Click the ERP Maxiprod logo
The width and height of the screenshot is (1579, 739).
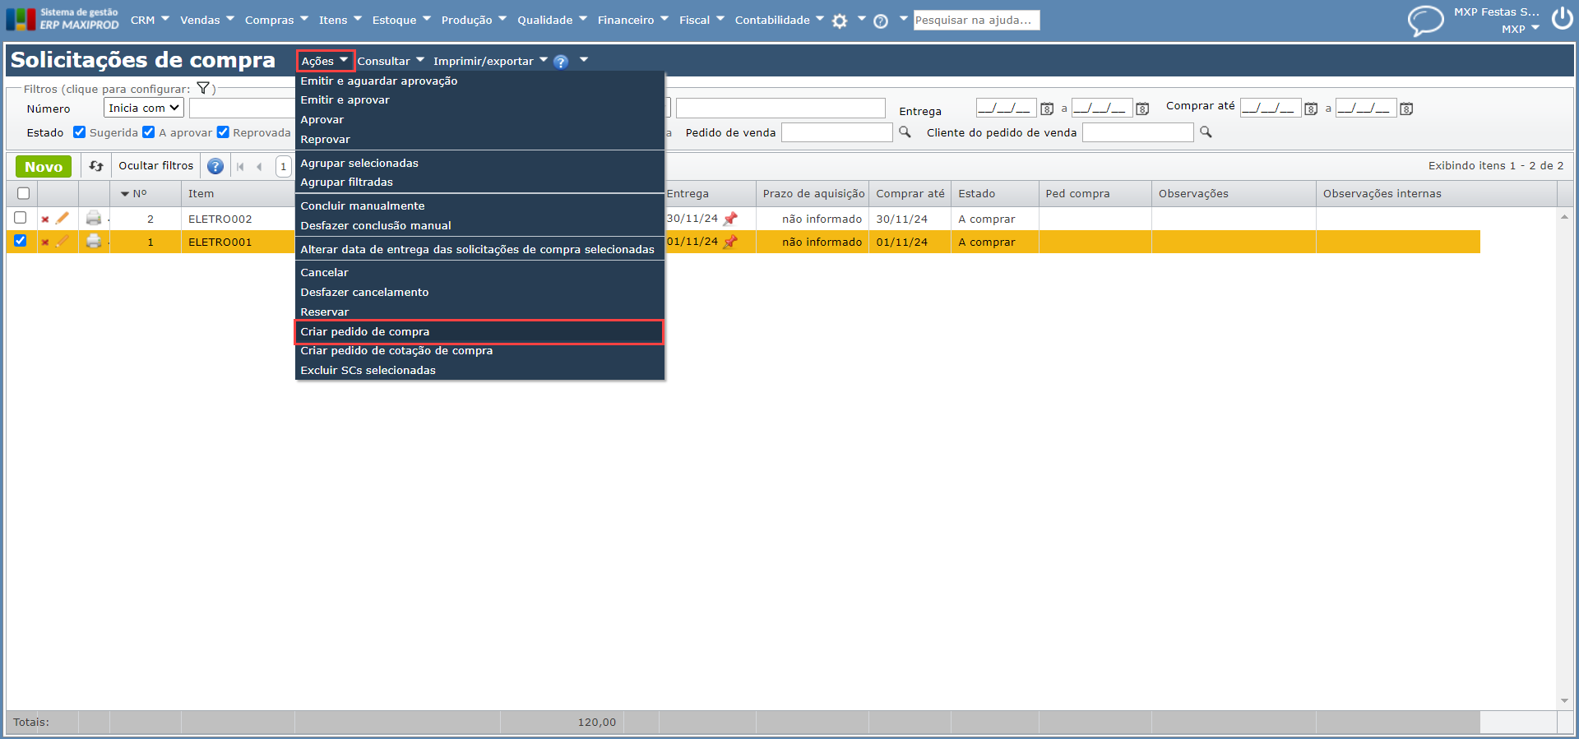[62, 19]
